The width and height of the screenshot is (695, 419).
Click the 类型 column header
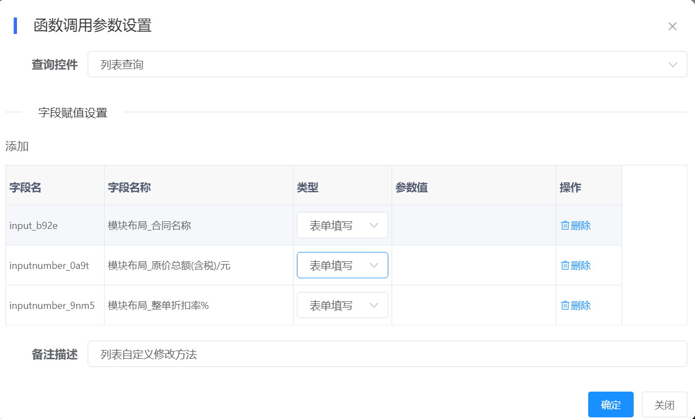(x=308, y=187)
